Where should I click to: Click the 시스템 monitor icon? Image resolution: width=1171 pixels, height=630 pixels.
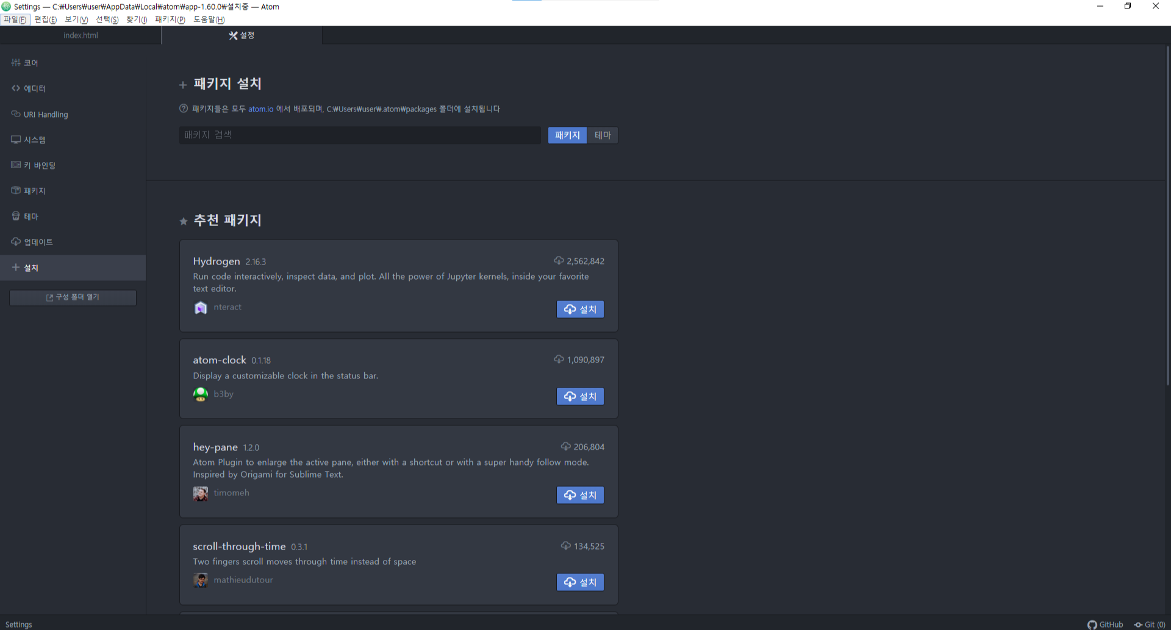point(16,139)
